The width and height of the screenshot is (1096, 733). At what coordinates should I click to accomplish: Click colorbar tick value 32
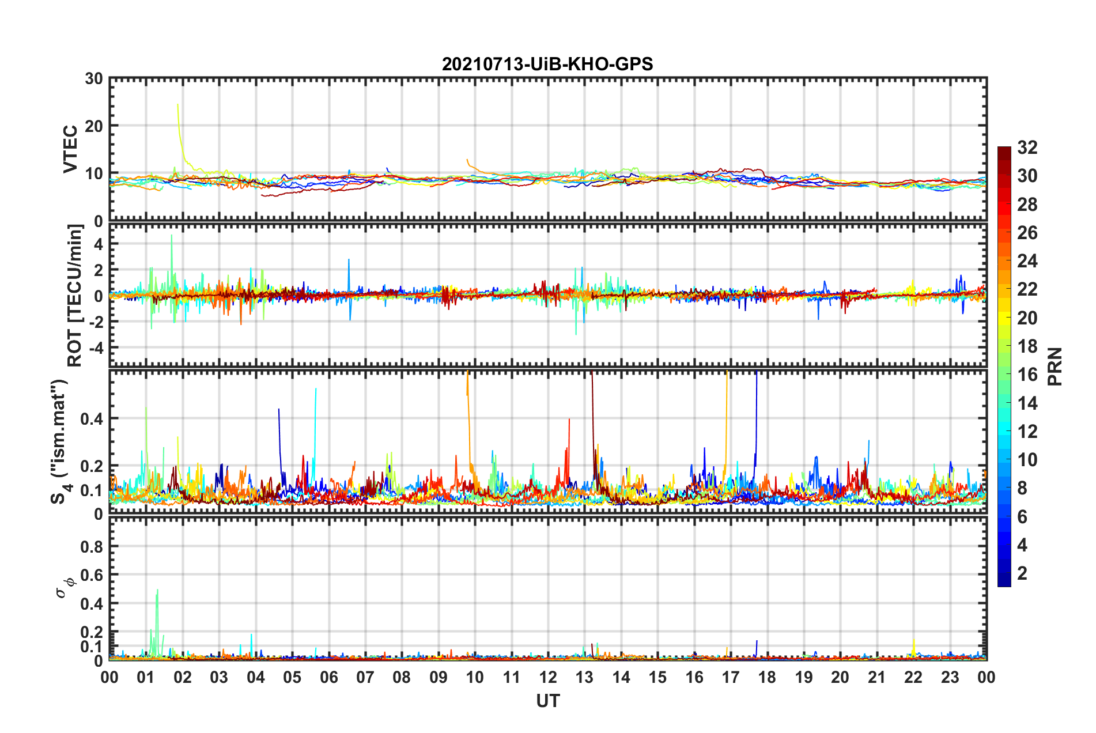(x=1027, y=148)
